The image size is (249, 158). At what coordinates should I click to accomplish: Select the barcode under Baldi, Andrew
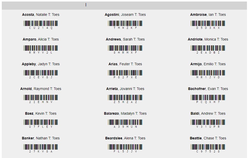tap(208, 122)
